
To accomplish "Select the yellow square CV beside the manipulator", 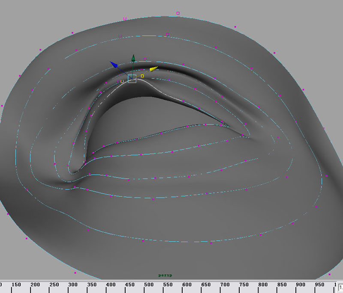I will 142,76.
